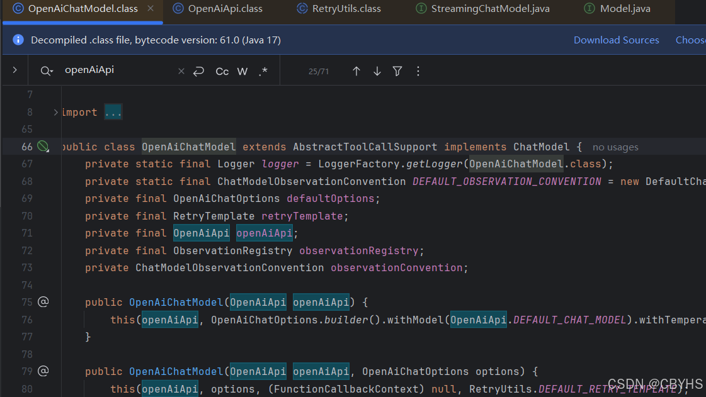Toggle Match Case (Cc) option
Viewport: 706px width, 397px height.
point(222,72)
